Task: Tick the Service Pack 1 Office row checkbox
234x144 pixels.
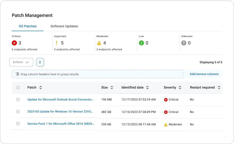Action: 18,124
